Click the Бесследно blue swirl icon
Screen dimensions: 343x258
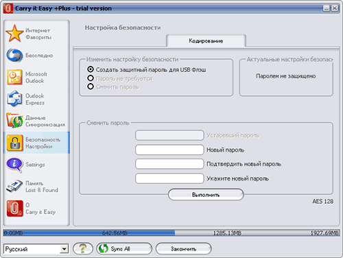[x=14, y=56]
